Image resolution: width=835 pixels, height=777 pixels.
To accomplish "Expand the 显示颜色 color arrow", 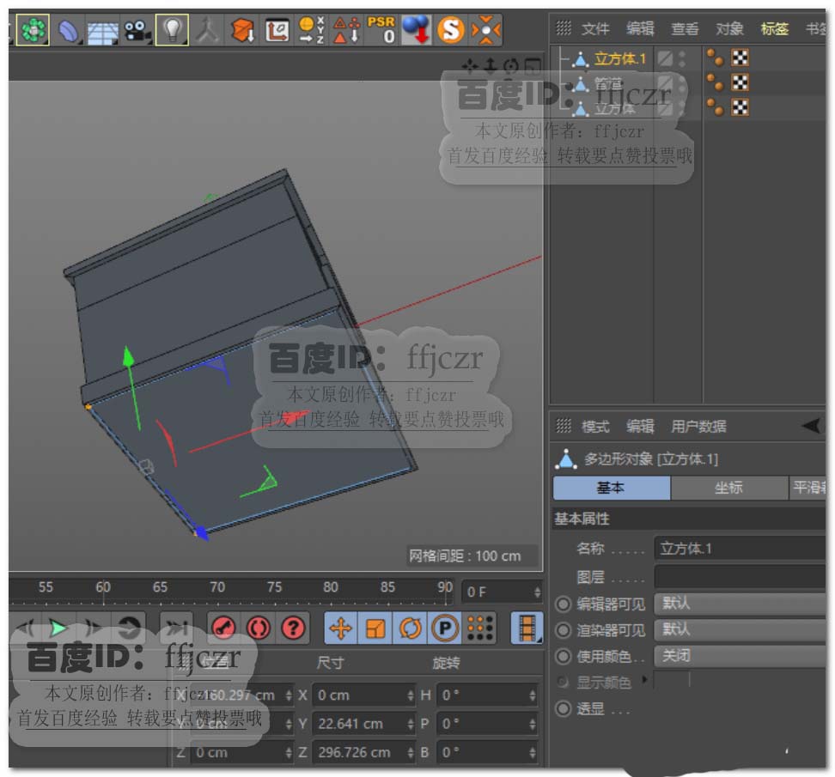I will click(x=645, y=680).
